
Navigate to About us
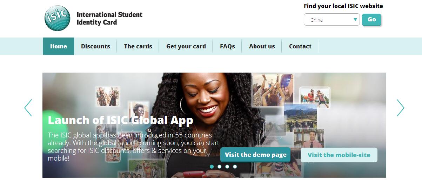pos(262,46)
